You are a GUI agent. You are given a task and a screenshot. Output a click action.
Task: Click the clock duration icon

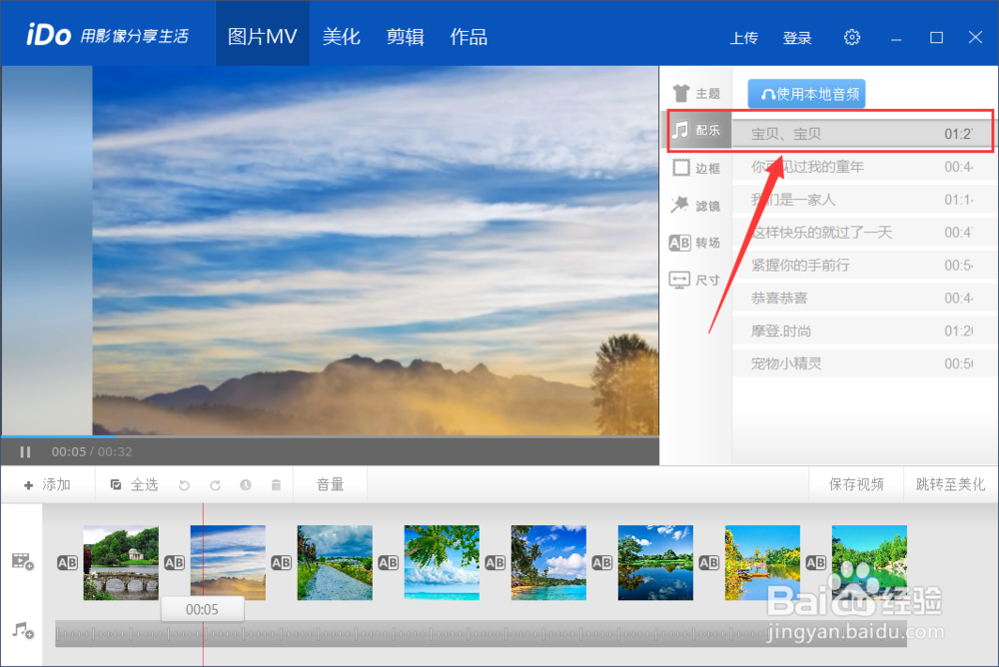point(246,485)
